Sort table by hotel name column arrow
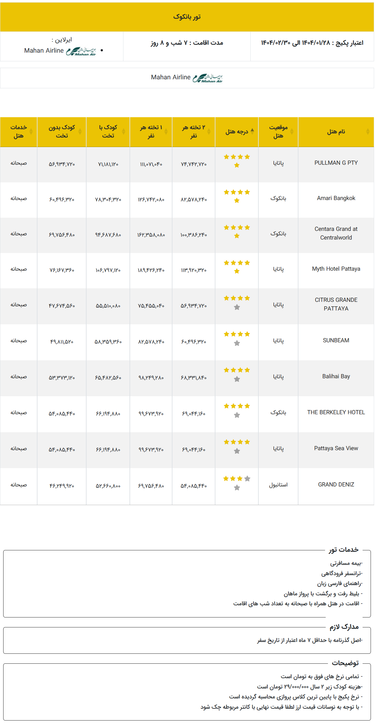Screen dimensions: 377x726 [368, 132]
